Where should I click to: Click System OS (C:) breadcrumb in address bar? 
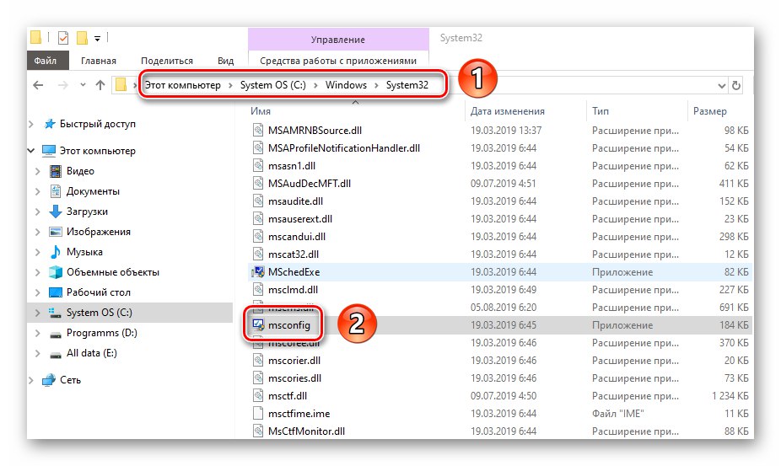click(x=273, y=85)
